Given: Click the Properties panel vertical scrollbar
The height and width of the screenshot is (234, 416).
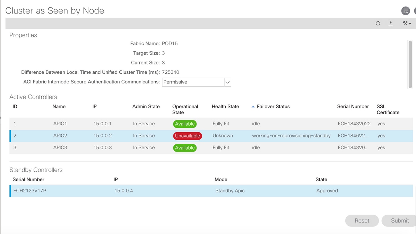Looking at the screenshot, I should tap(409, 64).
